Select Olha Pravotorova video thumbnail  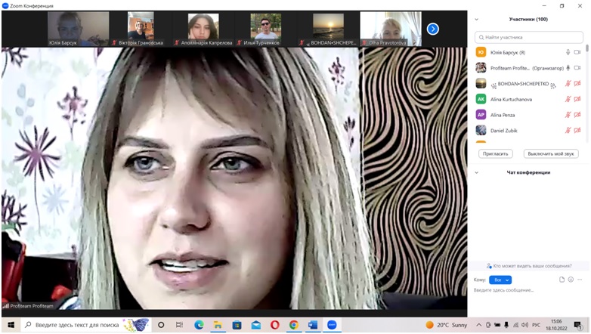point(391,29)
